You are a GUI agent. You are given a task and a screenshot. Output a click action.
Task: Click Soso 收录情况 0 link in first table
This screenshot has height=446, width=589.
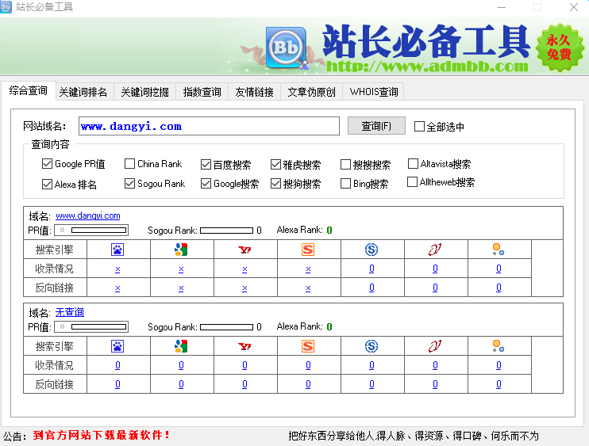click(371, 269)
